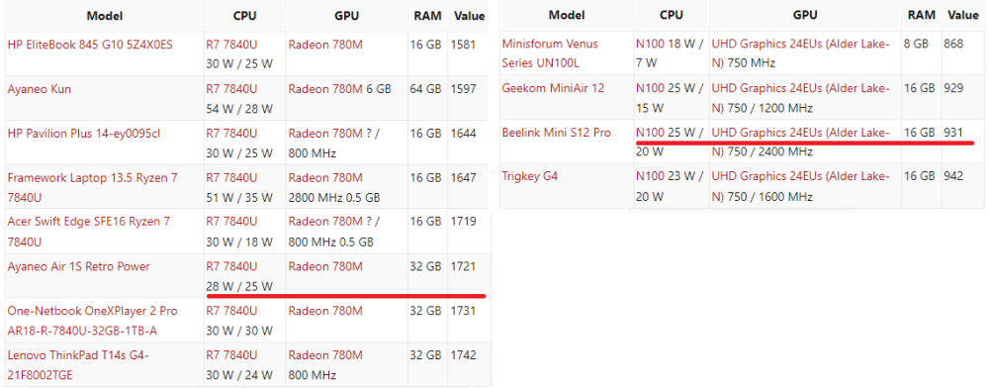
Task: Open the HP EliteBook 845 G10 5Z4X0ES link
Action: tap(90, 45)
